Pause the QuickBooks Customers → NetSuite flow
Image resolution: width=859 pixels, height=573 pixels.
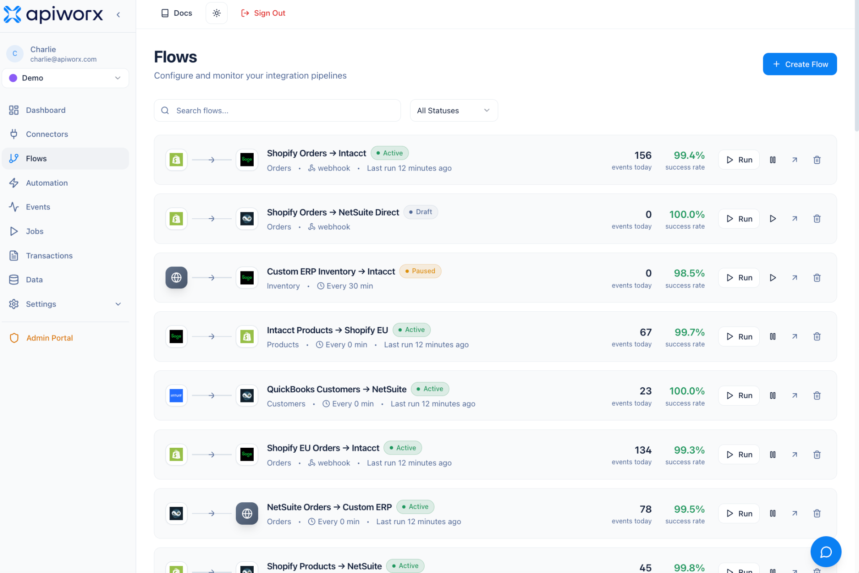click(773, 395)
